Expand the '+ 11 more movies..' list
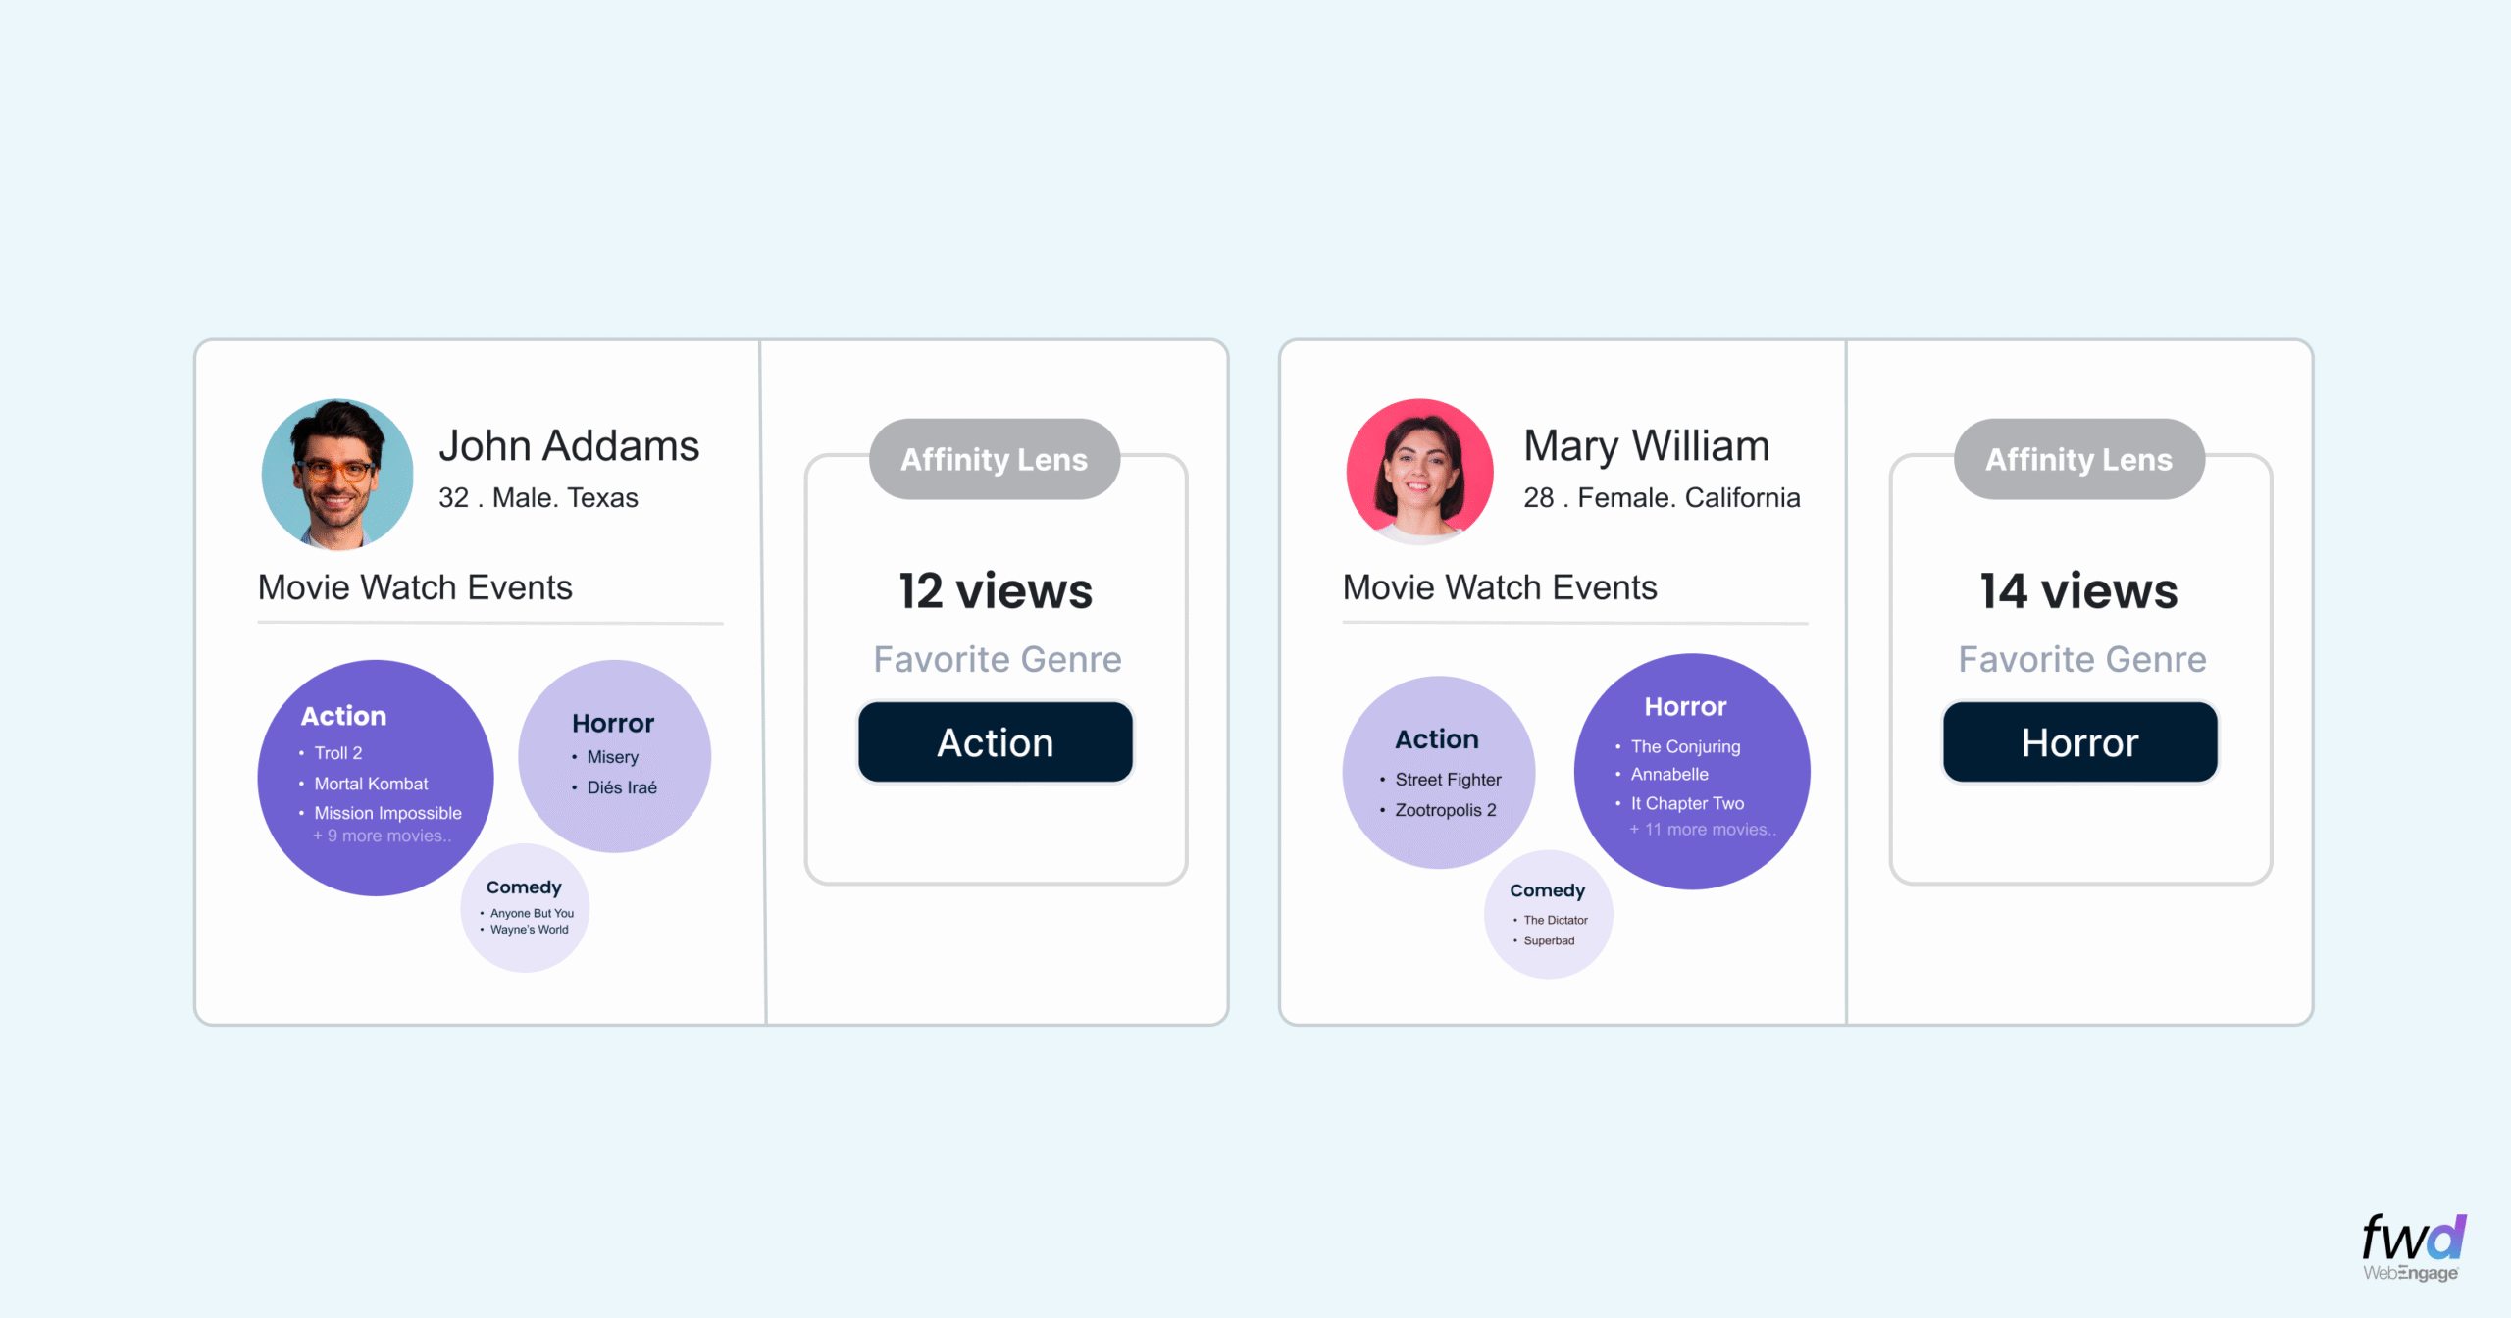The height and width of the screenshot is (1318, 2511). [1702, 830]
